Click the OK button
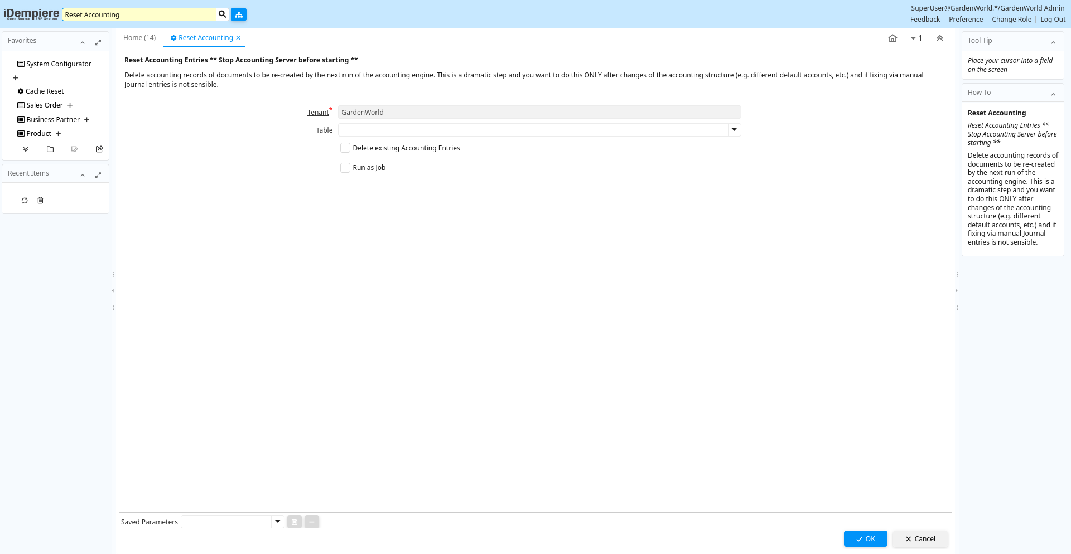1071x554 pixels. [x=865, y=539]
